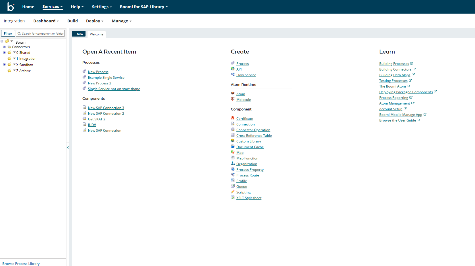
Task: Click the Organization component icon
Action: coord(233,163)
